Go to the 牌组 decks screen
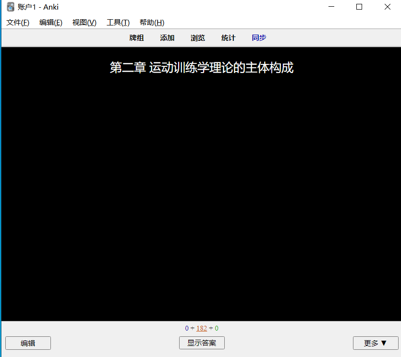The image size is (401, 357). point(136,38)
